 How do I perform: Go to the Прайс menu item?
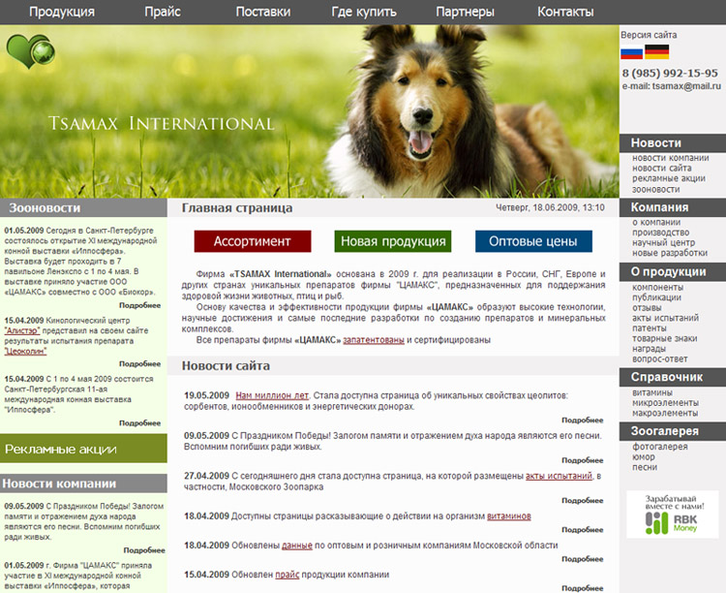click(163, 12)
